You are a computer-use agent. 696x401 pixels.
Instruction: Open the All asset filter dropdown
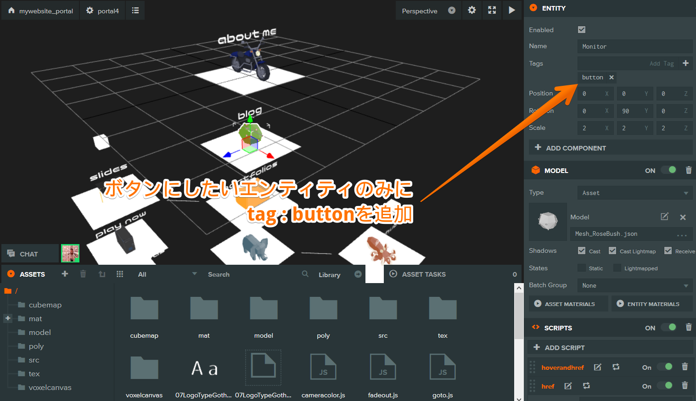click(x=165, y=274)
